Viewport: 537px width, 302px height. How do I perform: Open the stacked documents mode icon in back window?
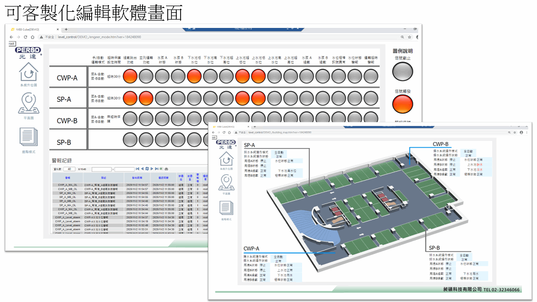point(29,137)
